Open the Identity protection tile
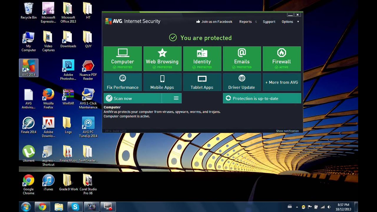 point(202,59)
